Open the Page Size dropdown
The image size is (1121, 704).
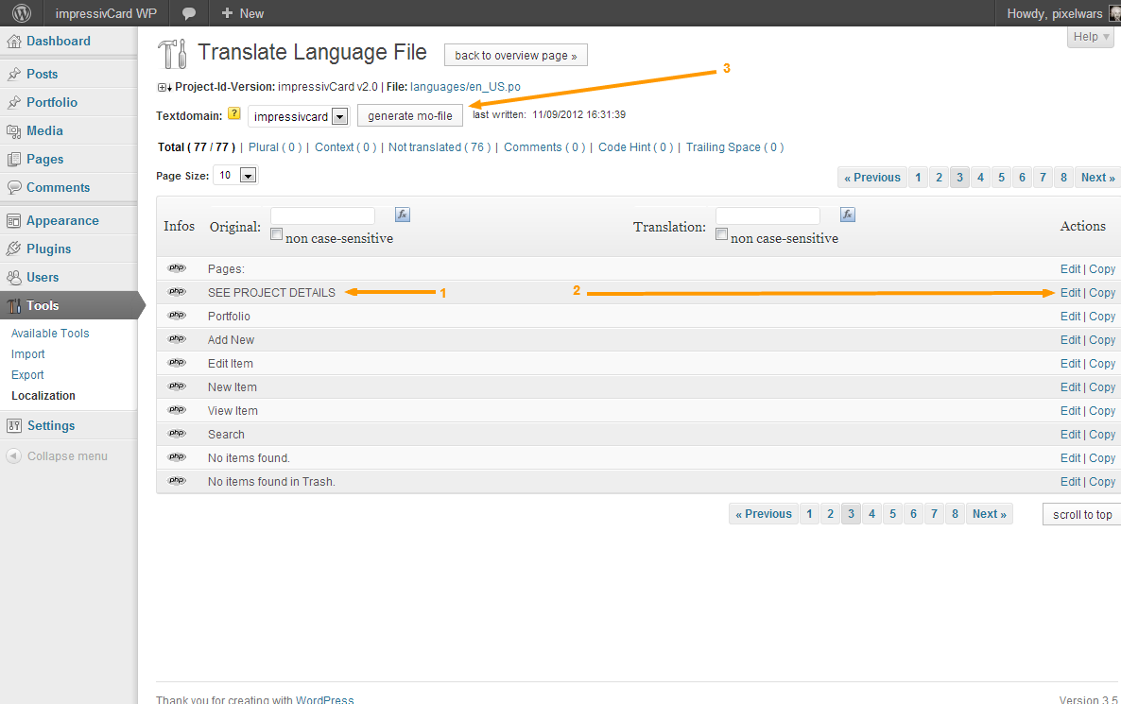click(248, 175)
